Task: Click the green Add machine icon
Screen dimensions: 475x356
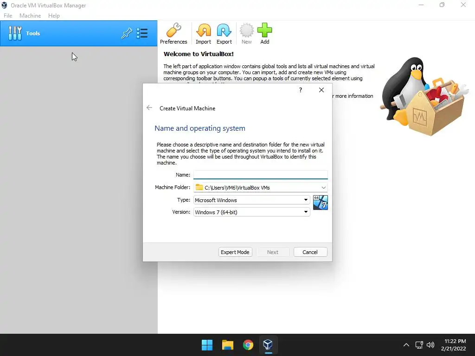Action: tap(265, 33)
